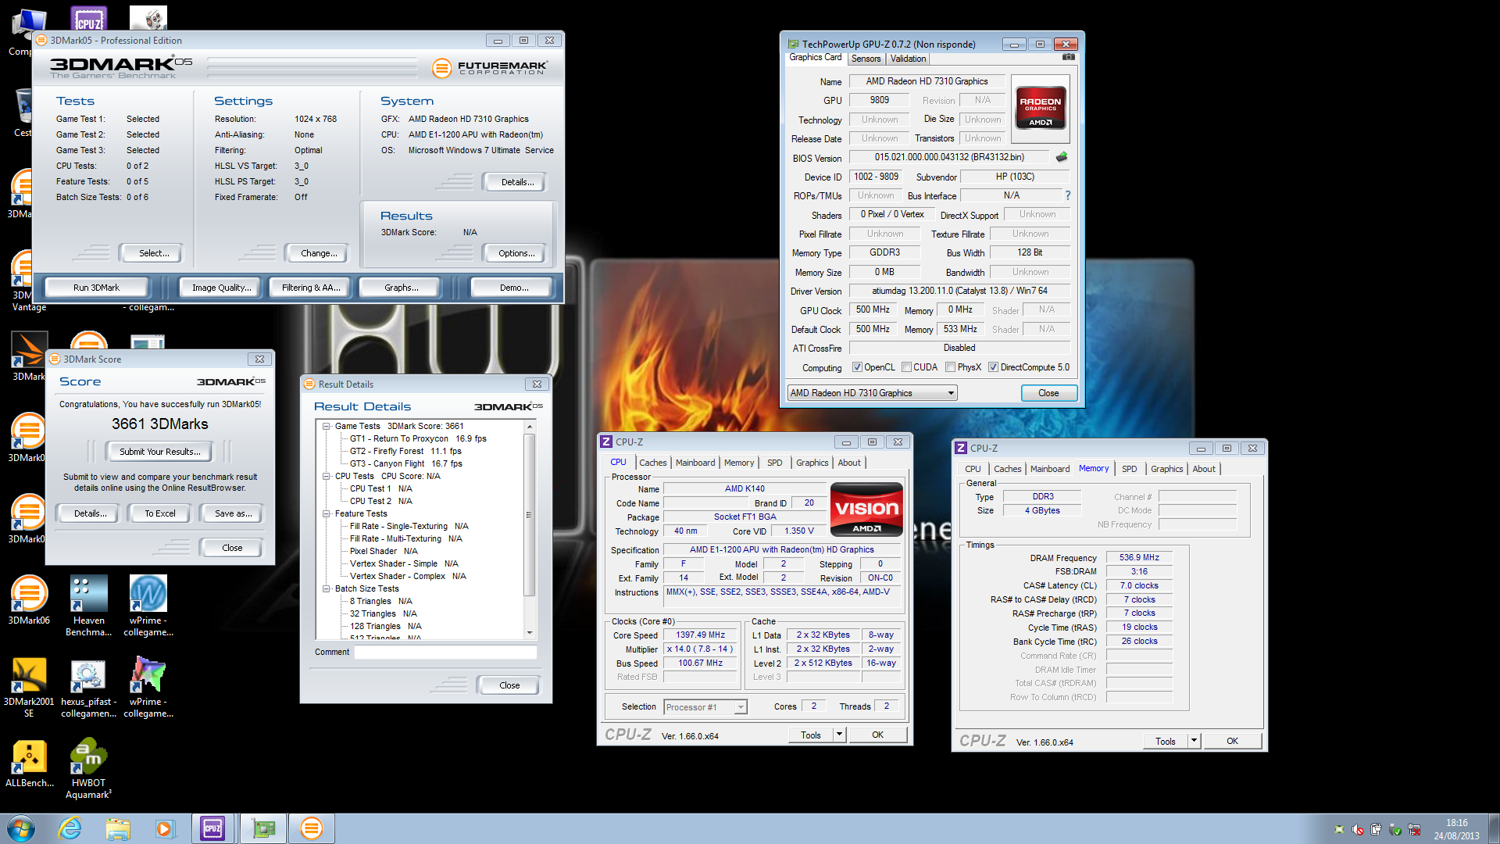Collapse Feature Tests tree node
Screen dimensions: 1500x844
pos(327,513)
